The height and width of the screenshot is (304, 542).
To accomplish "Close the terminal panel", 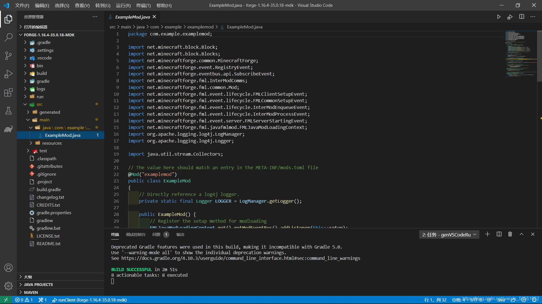I will coord(533,234).
